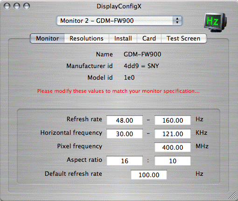Viewport: 238px width, 201px height.
Task: Click the 'Manufacturer id' label
Action: click(90, 66)
